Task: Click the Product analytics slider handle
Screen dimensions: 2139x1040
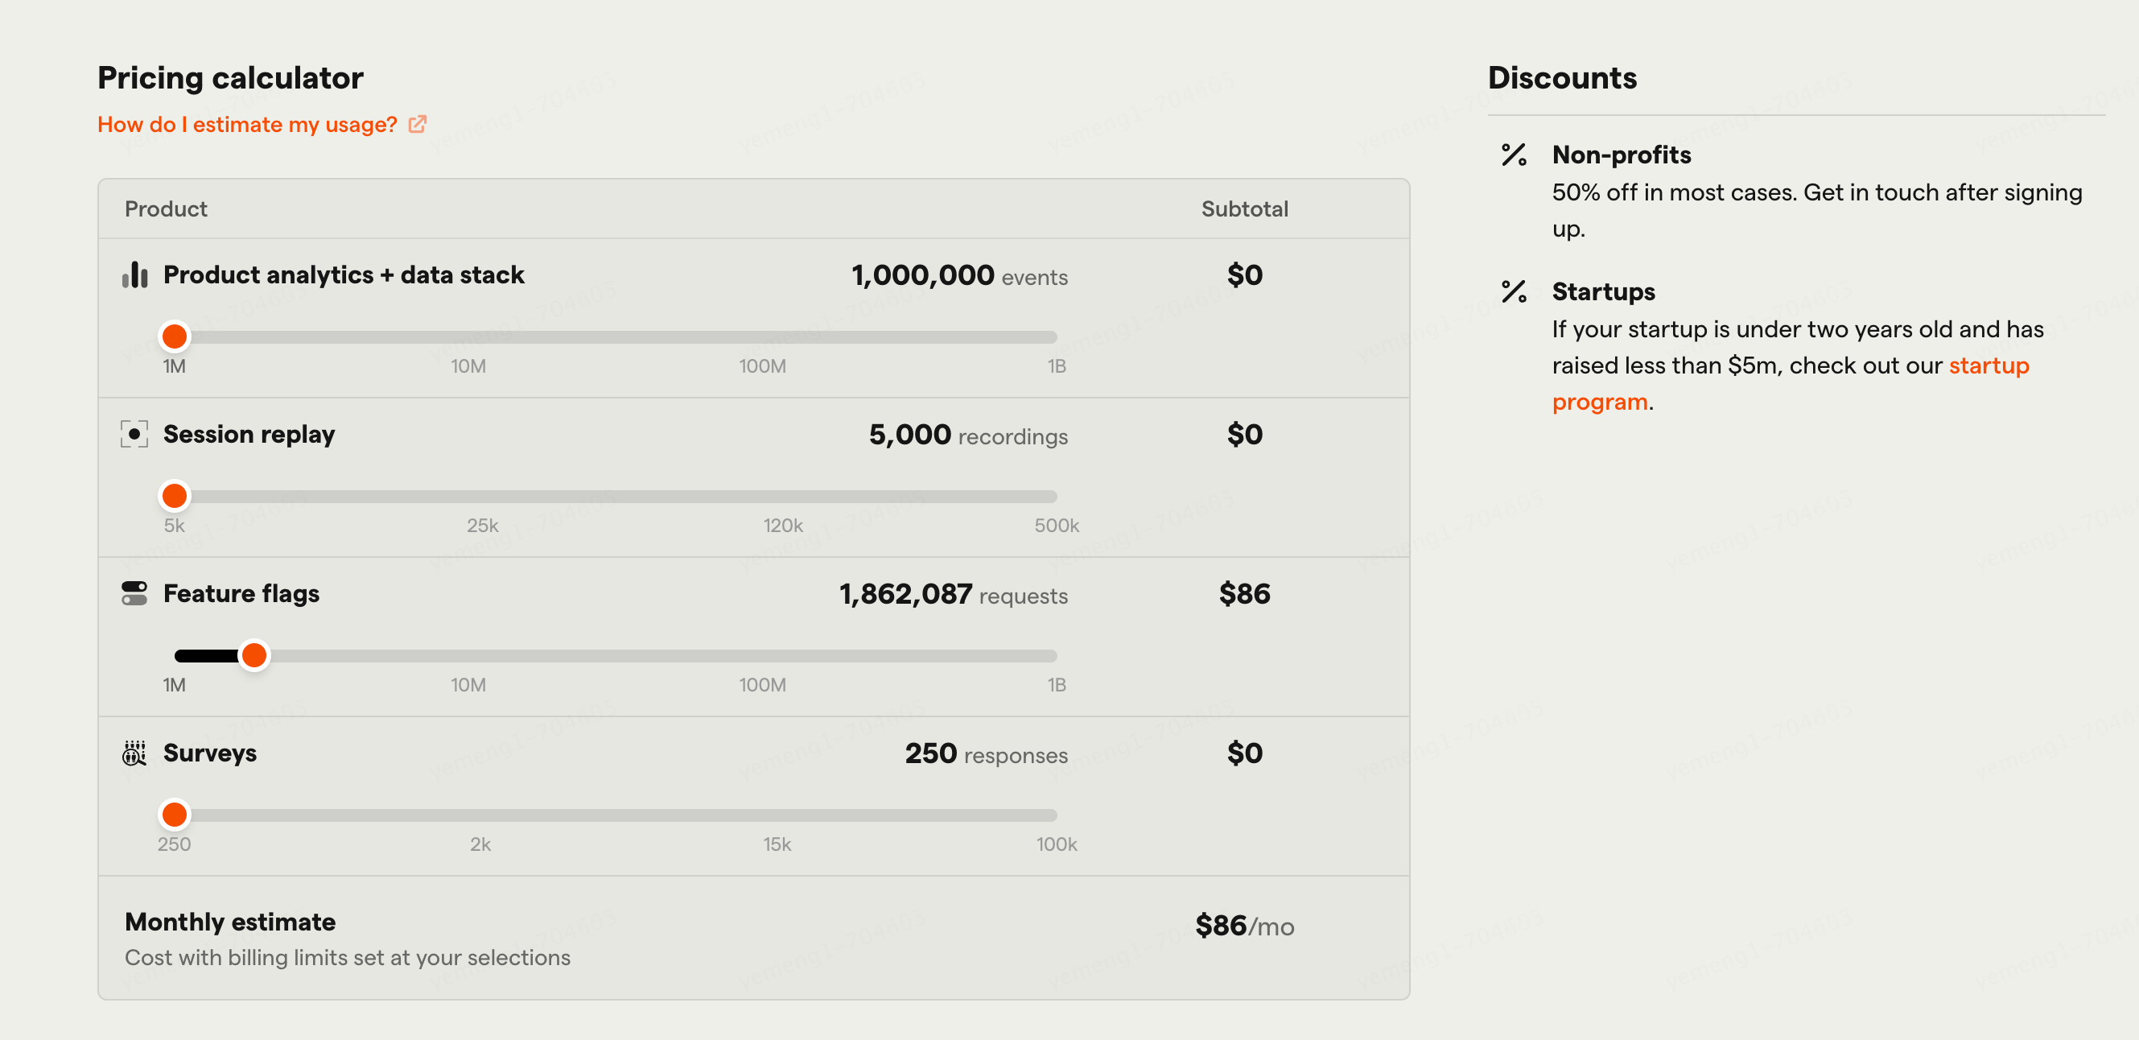Action: 175,336
